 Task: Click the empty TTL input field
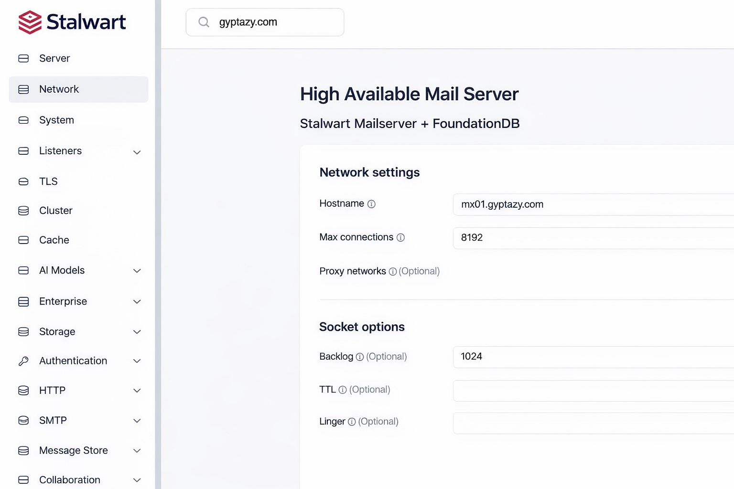pos(594,391)
